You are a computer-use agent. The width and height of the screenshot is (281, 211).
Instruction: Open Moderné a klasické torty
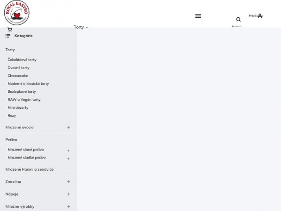28,83
